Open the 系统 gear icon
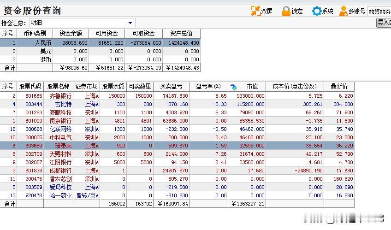This screenshot has height=230, width=391. click(317, 11)
